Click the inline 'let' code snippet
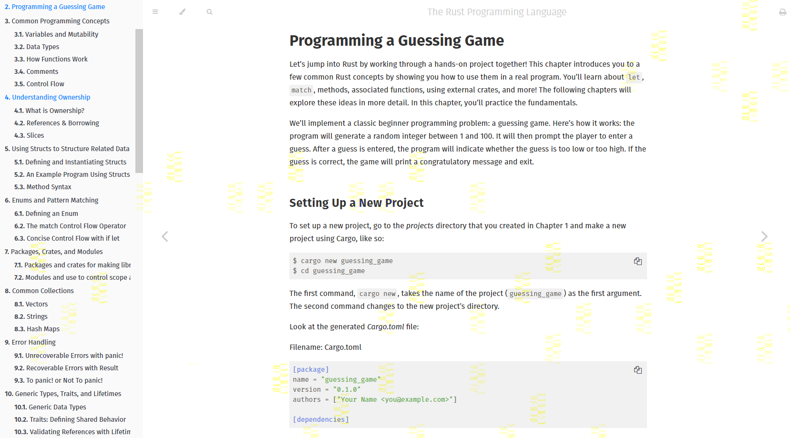 click(634, 77)
